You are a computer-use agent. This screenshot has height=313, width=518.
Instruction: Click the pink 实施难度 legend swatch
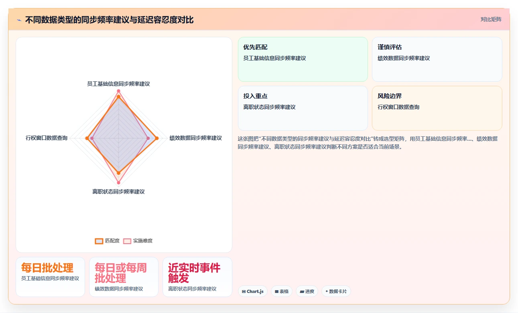tap(127, 241)
